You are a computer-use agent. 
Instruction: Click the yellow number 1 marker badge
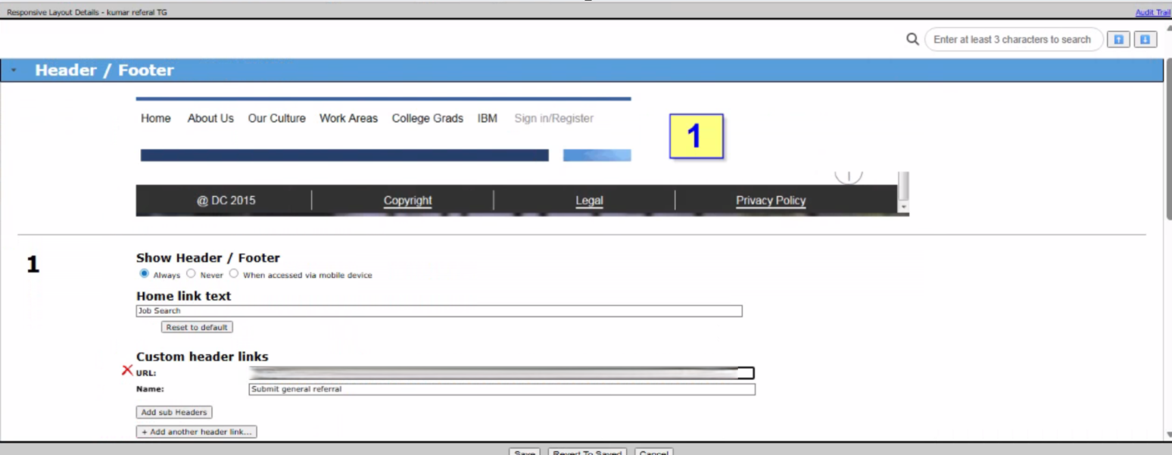coord(696,136)
